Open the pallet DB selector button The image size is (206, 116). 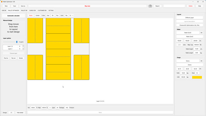pyautogui.click(x=201, y=33)
